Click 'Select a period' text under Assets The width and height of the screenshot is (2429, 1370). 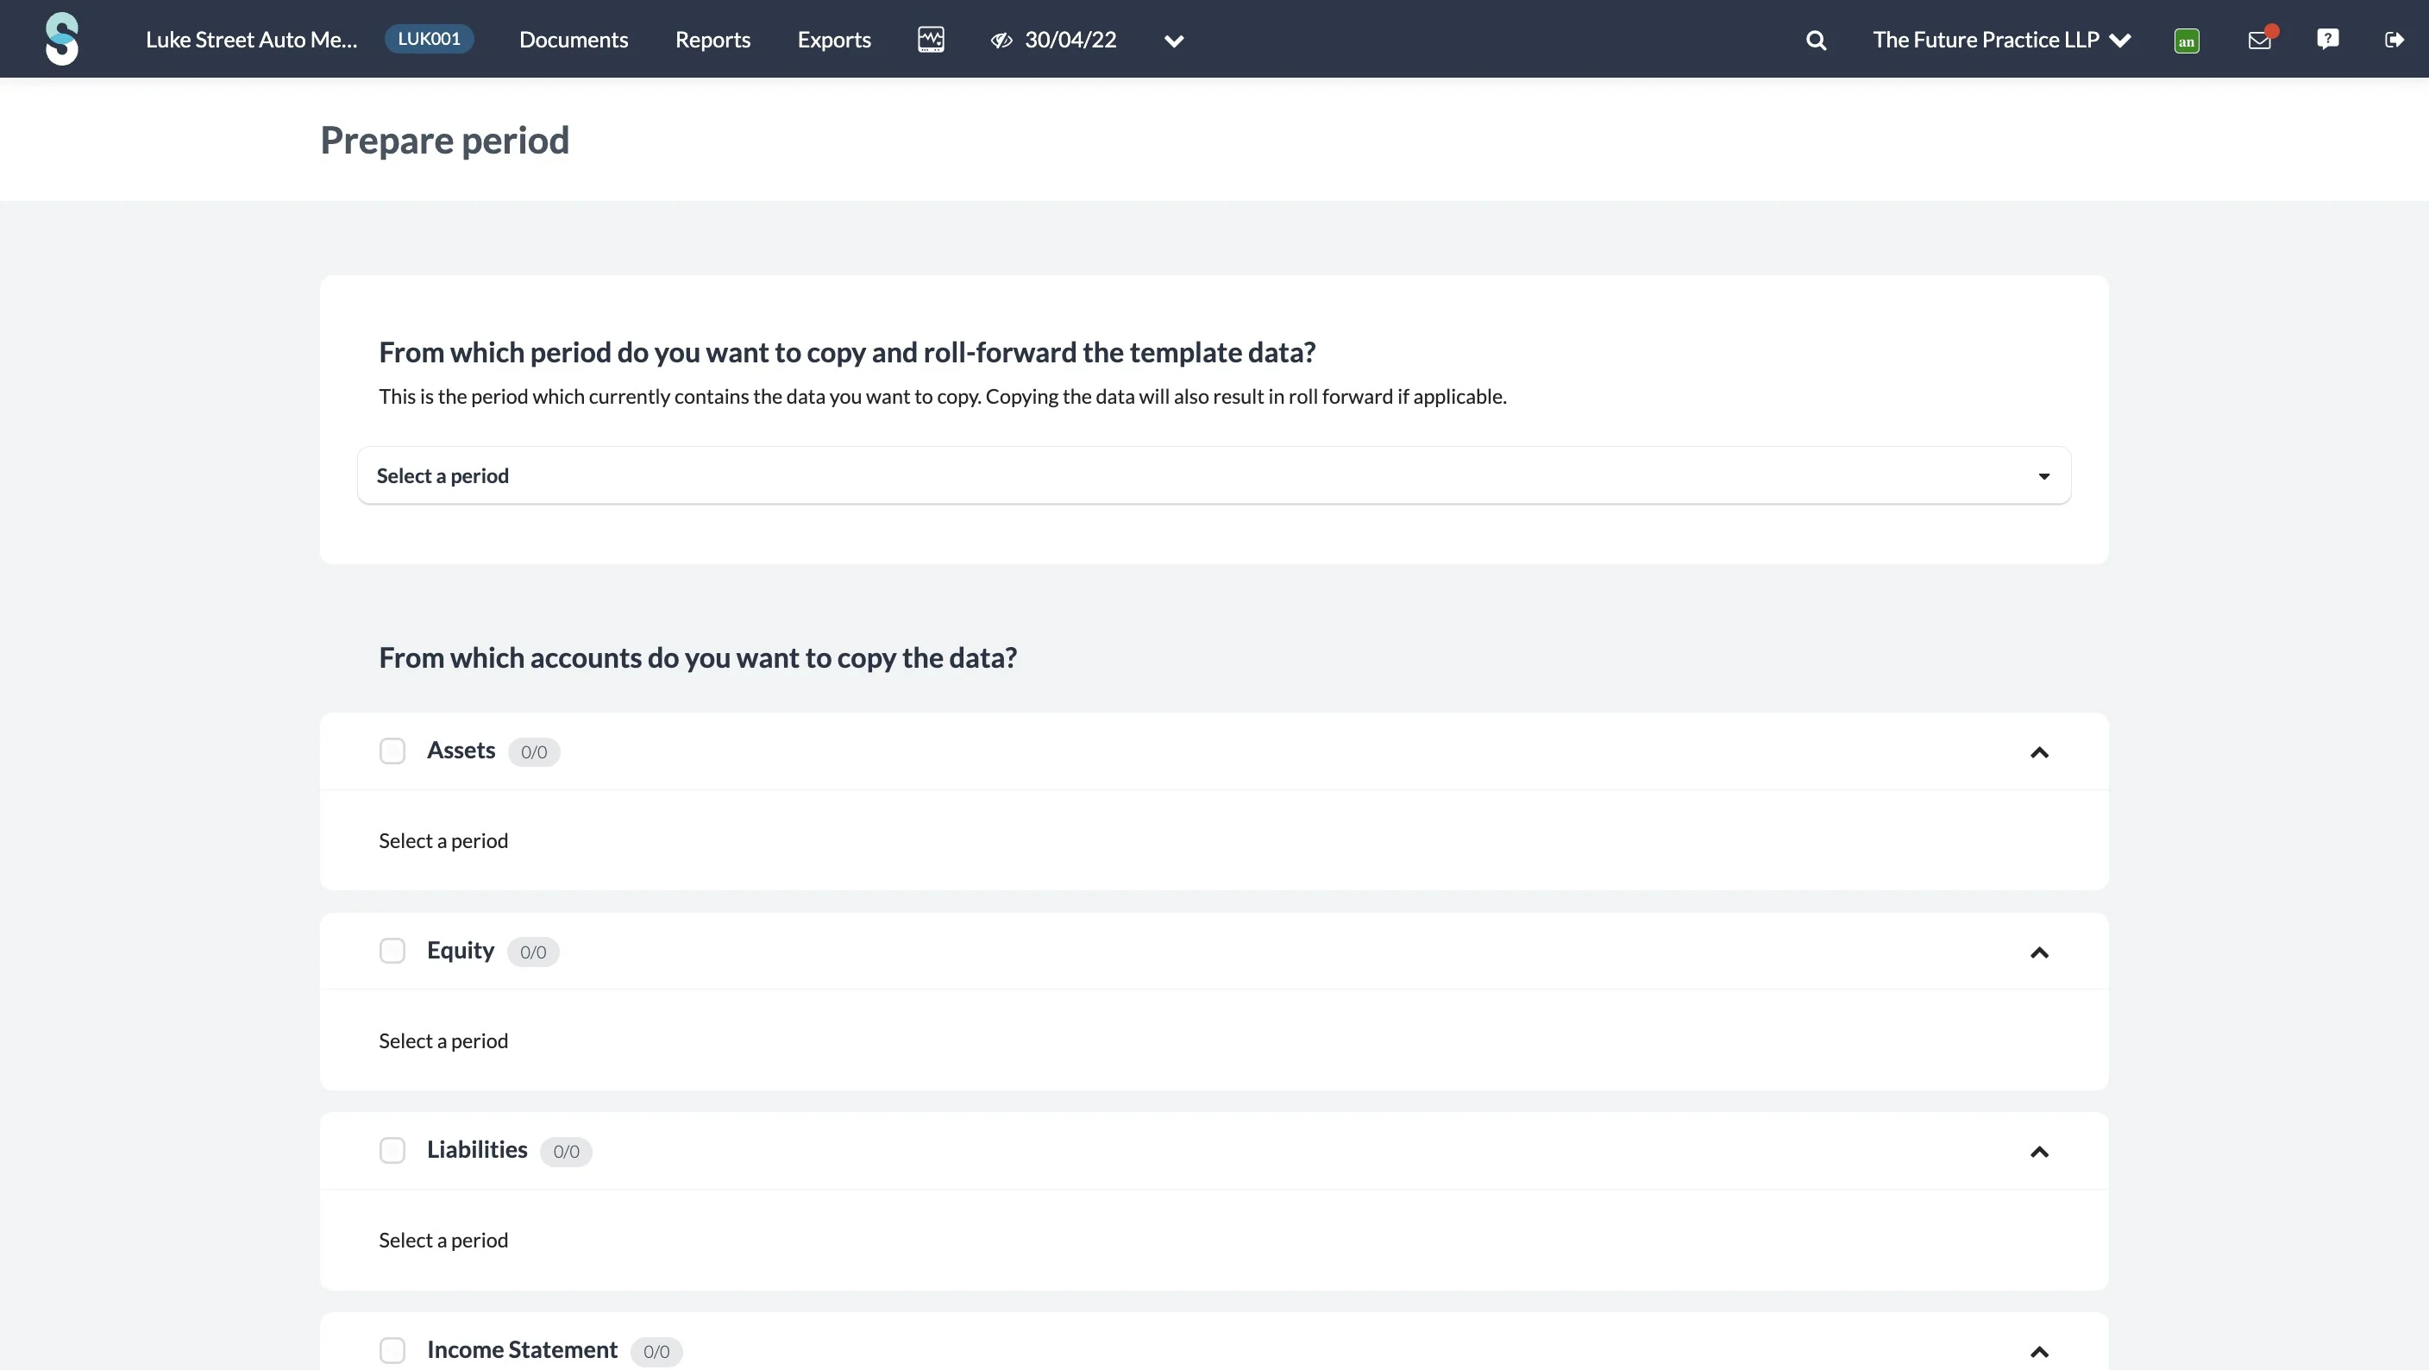[443, 840]
